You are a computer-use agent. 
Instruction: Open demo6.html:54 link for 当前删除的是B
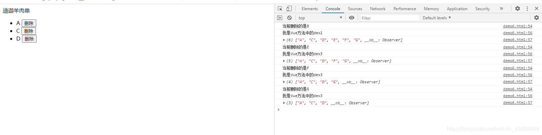[518, 26]
